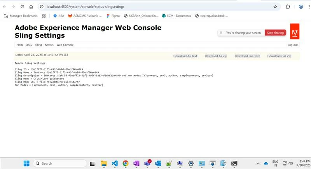
Task: Open the volume speaker tray icon
Action: click(290, 163)
